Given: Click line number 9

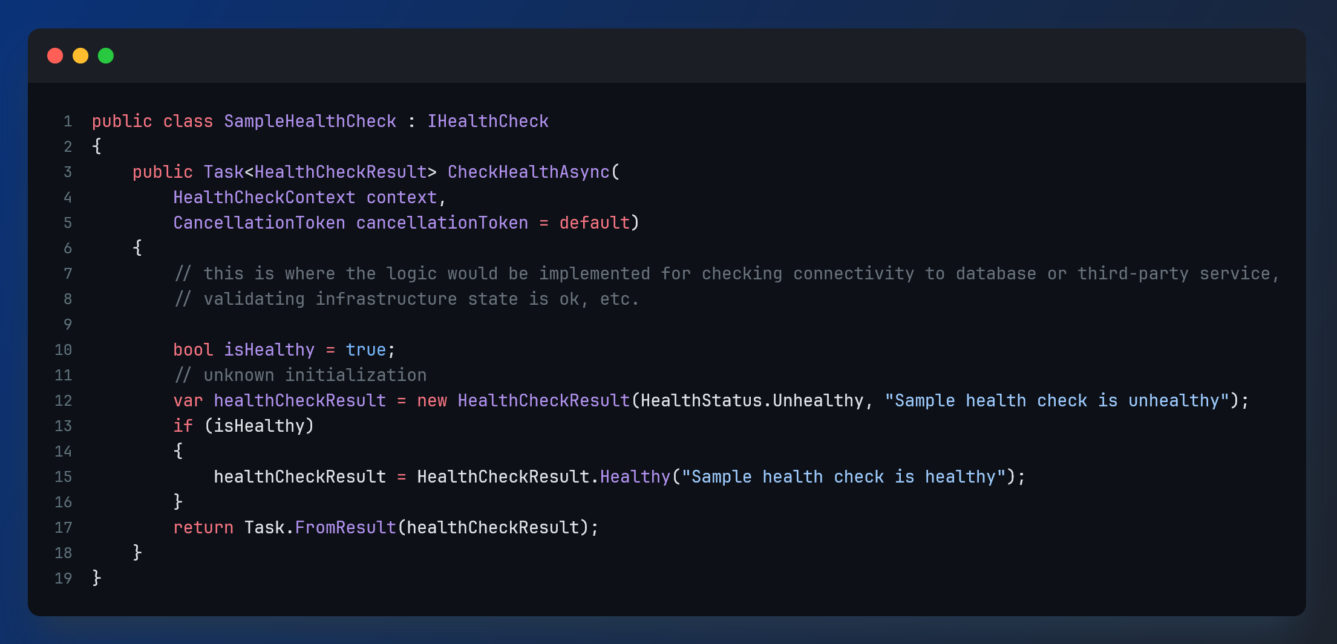Looking at the screenshot, I should point(68,325).
